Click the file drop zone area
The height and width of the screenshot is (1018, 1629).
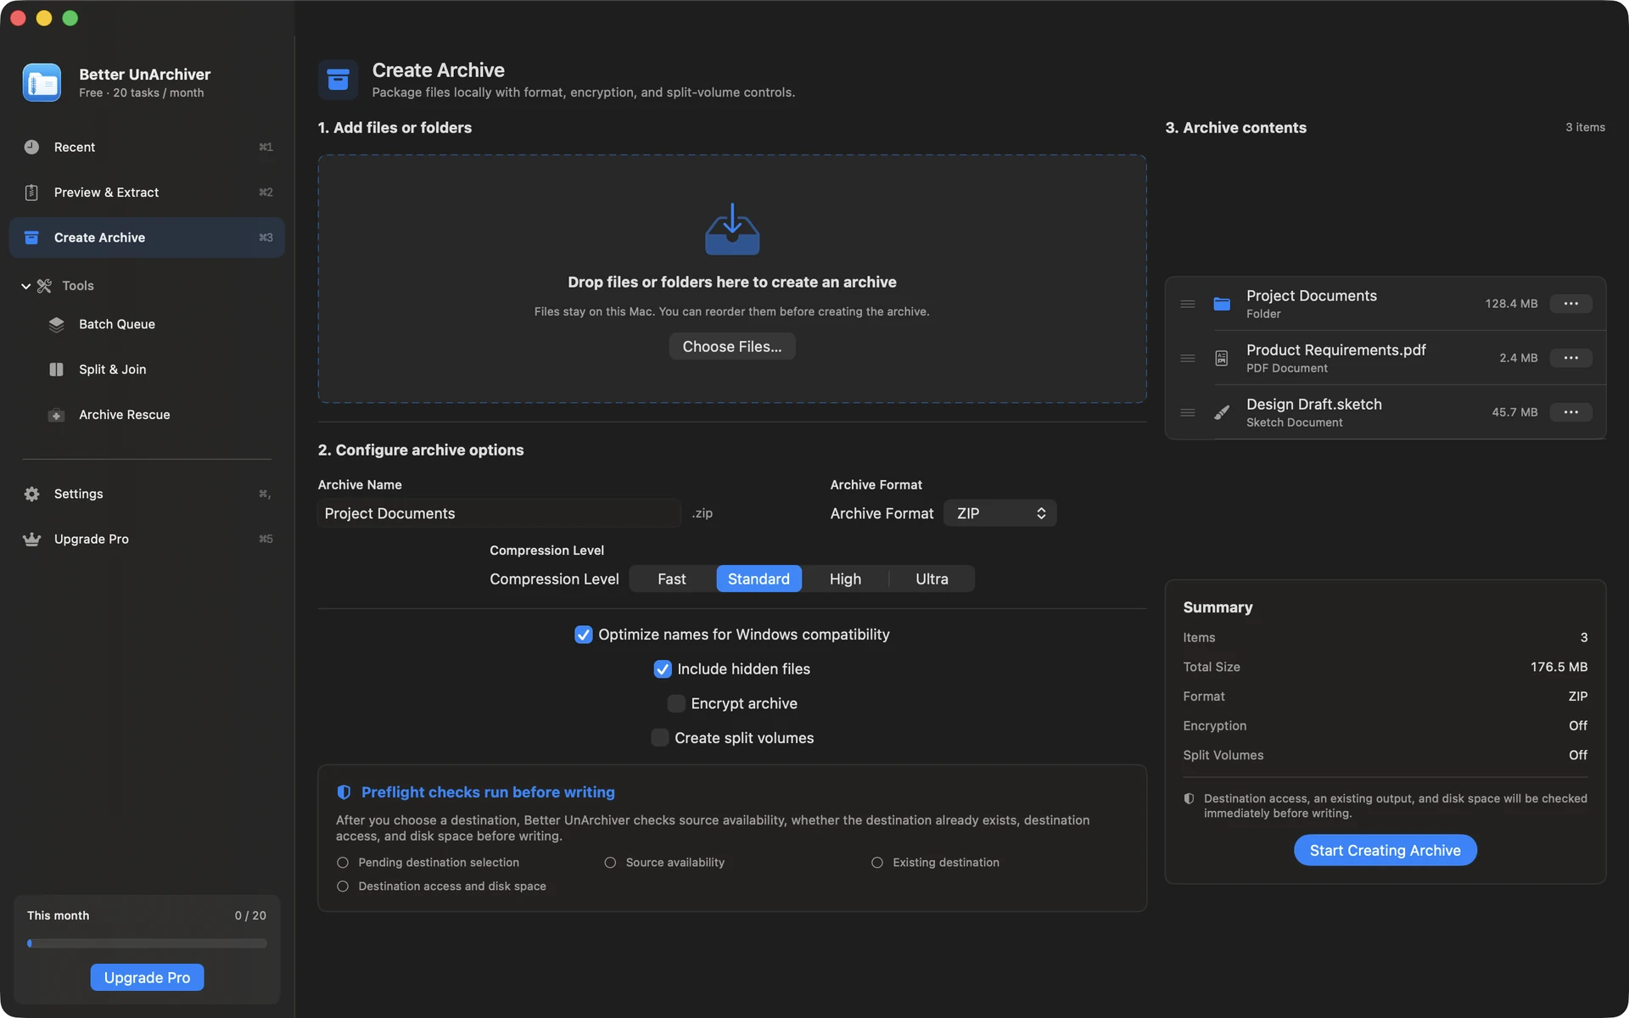[x=732, y=278]
